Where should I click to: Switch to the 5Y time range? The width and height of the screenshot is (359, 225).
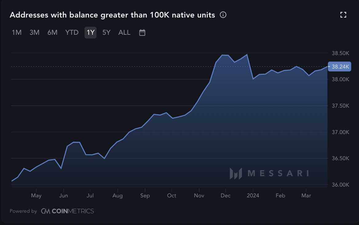click(106, 33)
